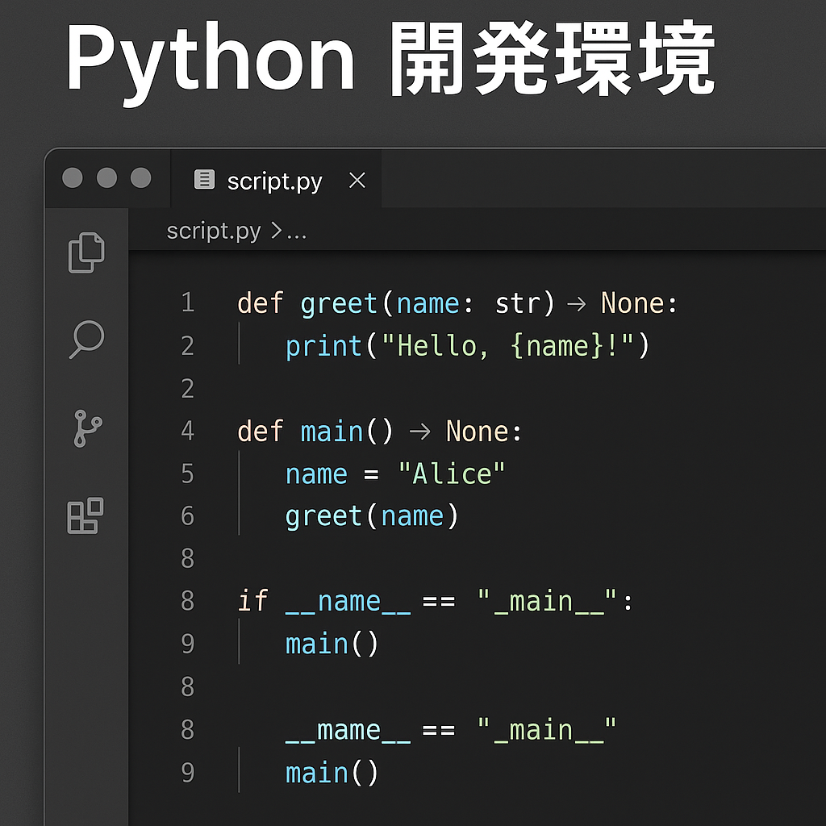Screen dimensions: 826x826
Task: Expand the breadcrumb chevron after script.py
Action: pyautogui.click(x=277, y=230)
